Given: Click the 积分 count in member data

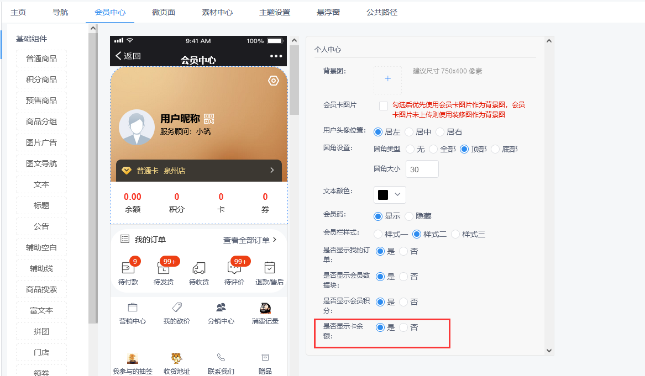Looking at the screenshot, I should click(x=177, y=197).
